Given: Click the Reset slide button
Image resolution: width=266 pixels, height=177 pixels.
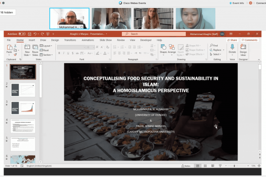Looking at the screenshot, I should 44,50.
